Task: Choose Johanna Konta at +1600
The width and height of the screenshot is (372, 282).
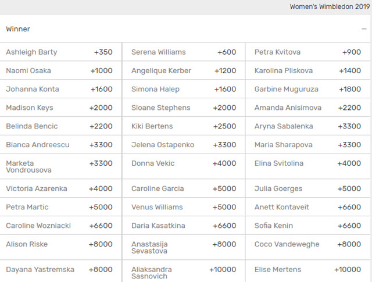Action: point(60,90)
